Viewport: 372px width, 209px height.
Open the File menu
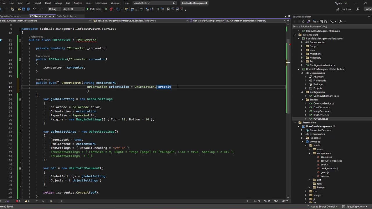click(3, 3)
